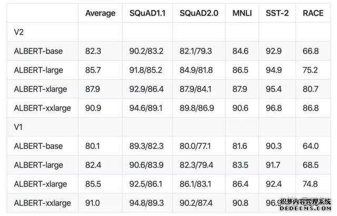Select the ALBERT-base row under V2
Screen dimensions: 337x216
click(168, 51)
